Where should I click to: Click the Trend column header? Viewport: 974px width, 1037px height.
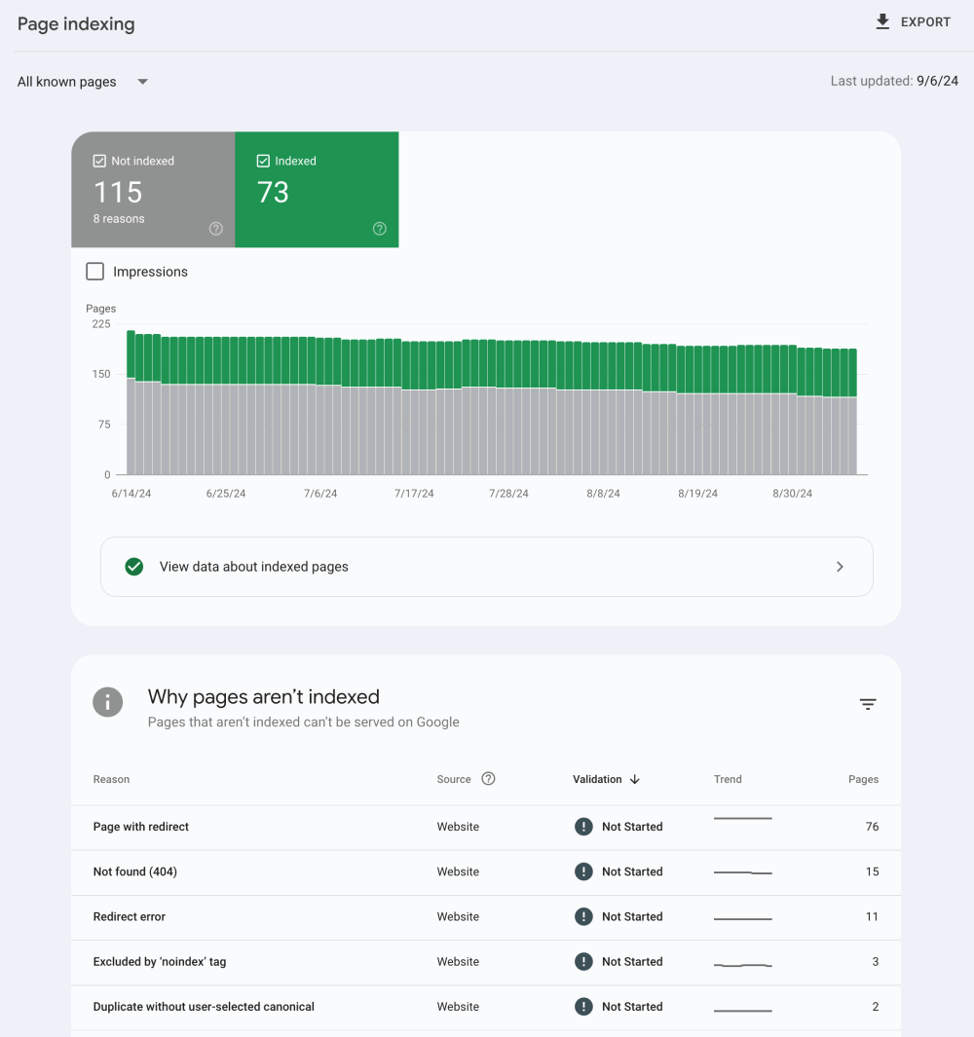click(728, 779)
